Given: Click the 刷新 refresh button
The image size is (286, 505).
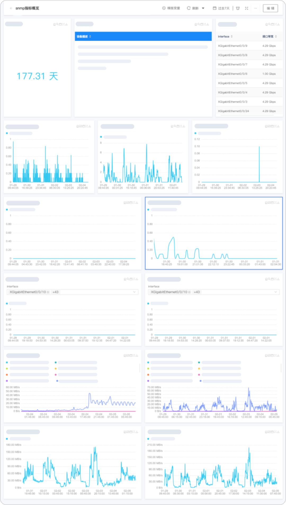Looking at the screenshot, I should tap(193, 8).
